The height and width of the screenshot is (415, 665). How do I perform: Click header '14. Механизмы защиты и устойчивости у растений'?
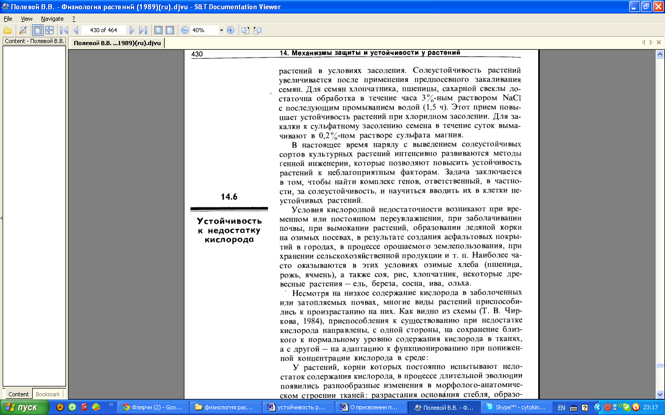pyautogui.click(x=370, y=53)
